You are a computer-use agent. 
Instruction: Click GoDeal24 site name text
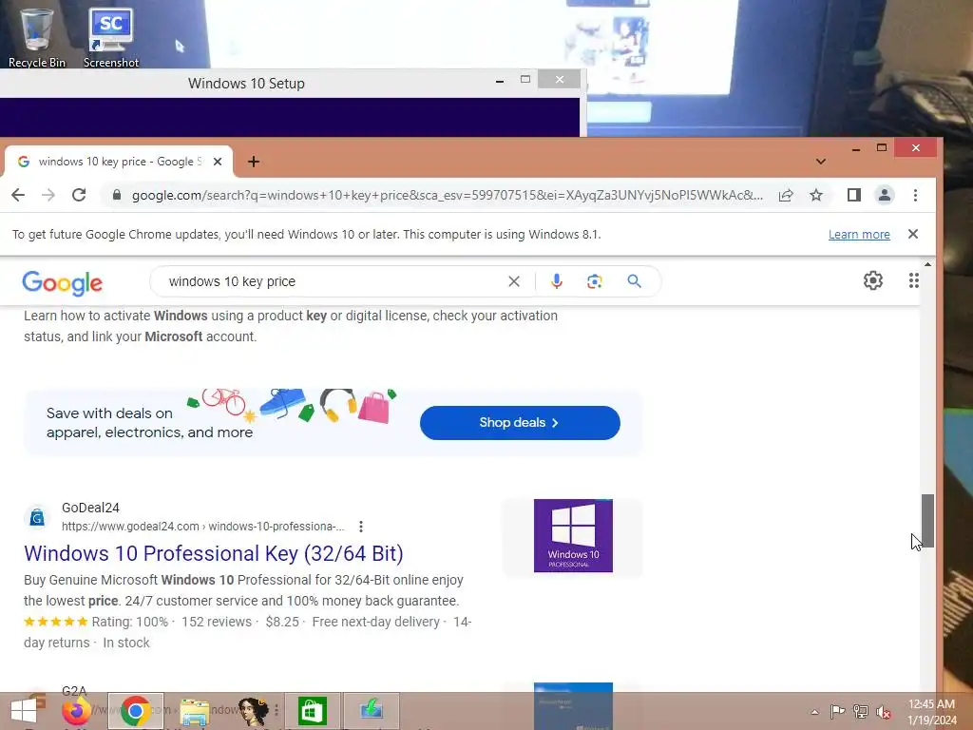coord(90,508)
